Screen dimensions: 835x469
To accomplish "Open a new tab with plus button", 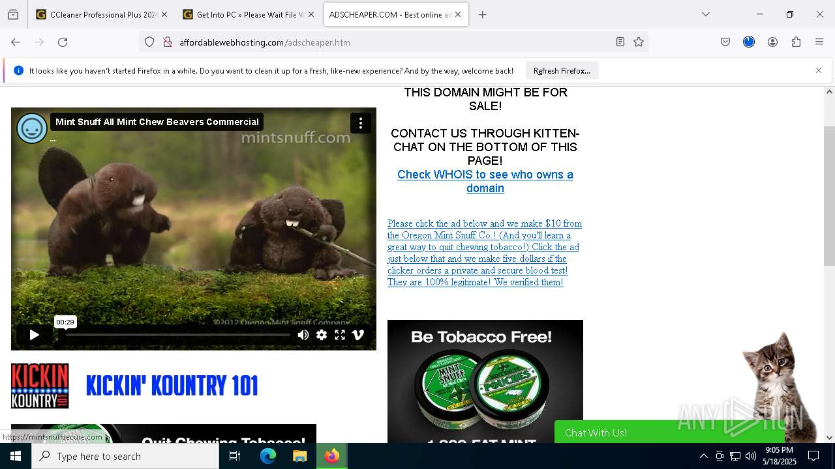I will pos(483,14).
